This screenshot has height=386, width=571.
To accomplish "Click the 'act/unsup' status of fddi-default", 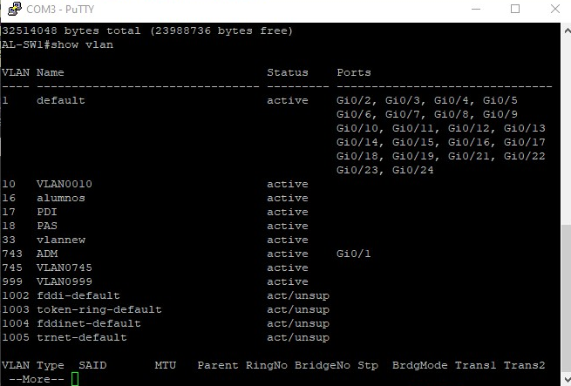I will (x=298, y=295).
